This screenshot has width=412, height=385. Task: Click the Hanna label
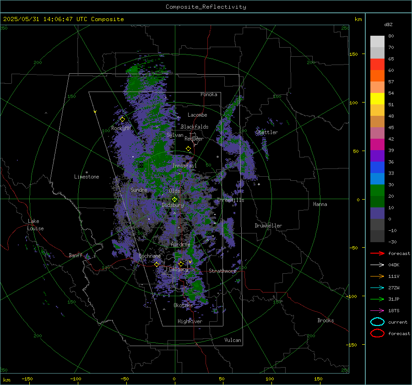320,204
